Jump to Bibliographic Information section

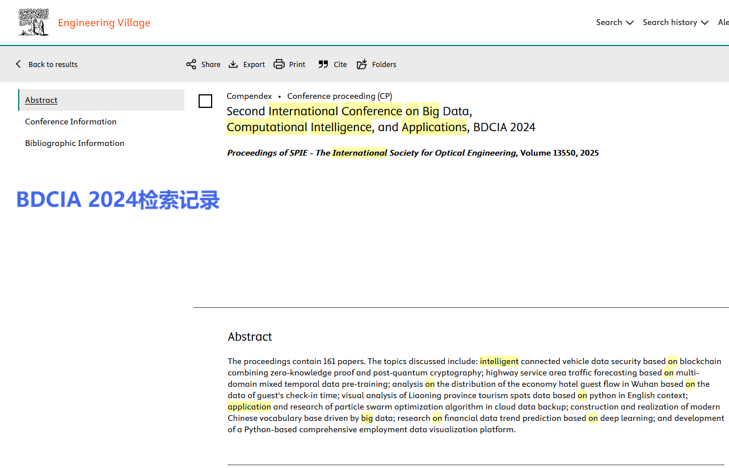(x=75, y=143)
